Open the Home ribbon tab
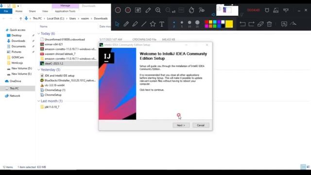The image size is (311, 175). click(x=19, y=11)
